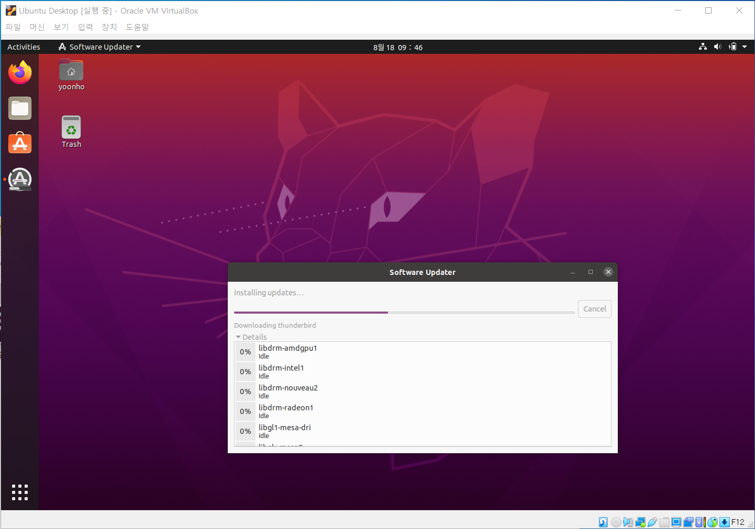Launch Ubuntu Software from the dock

coord(20,143)
